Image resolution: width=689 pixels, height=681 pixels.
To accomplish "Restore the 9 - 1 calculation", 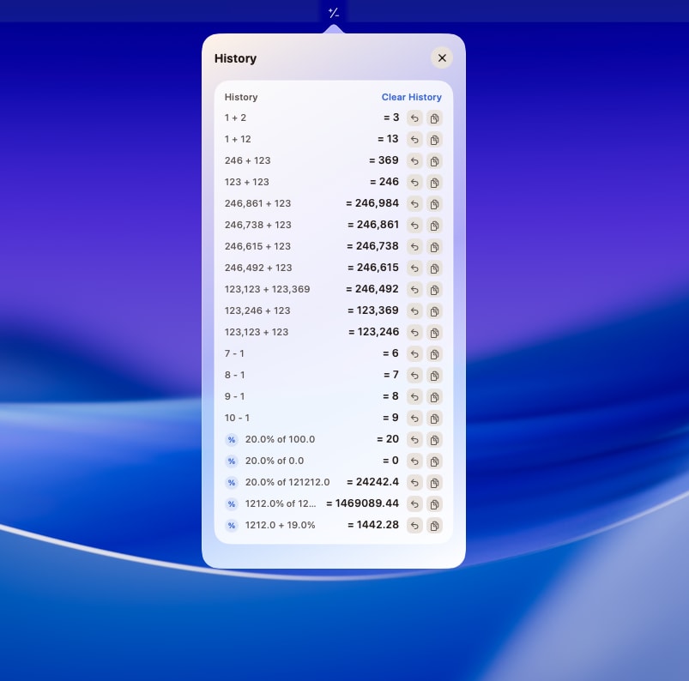I will [414, 397].
